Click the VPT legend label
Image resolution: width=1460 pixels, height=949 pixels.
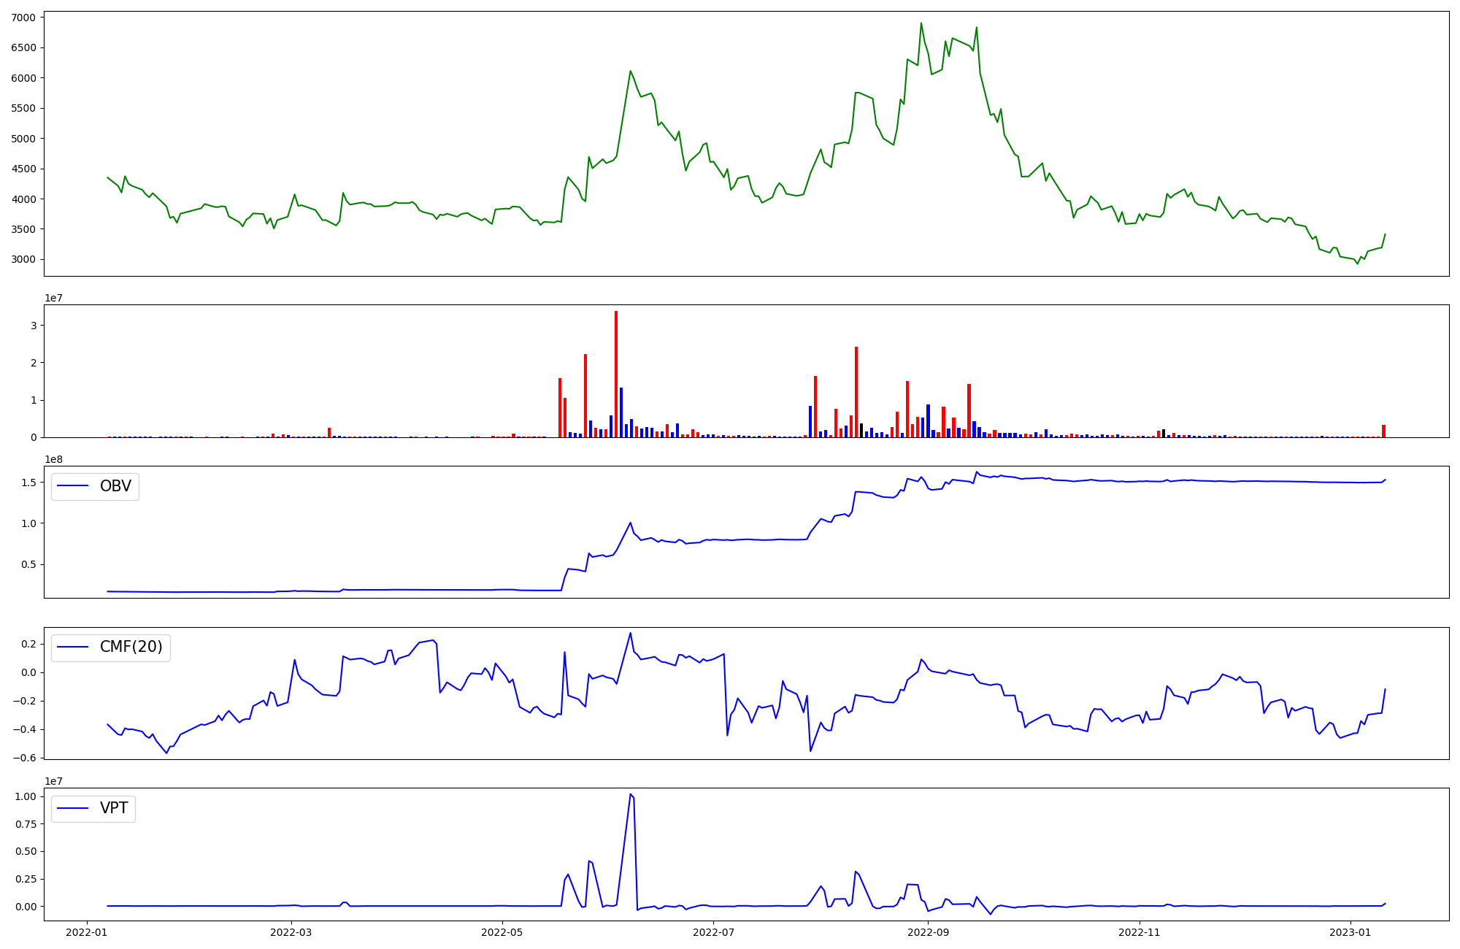pos(114,808)
